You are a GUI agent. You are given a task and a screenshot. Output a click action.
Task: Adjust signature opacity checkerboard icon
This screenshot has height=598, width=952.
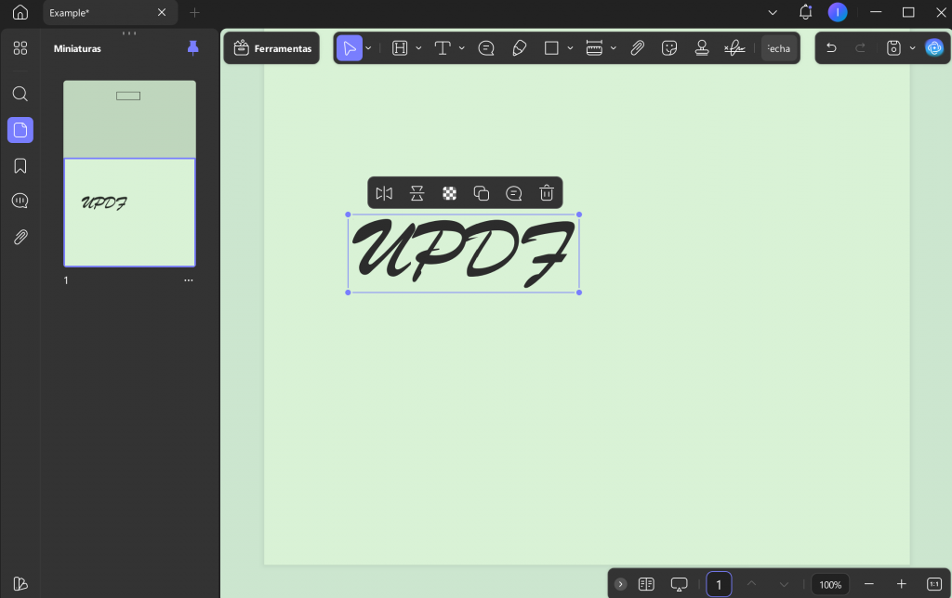[449, 193]
